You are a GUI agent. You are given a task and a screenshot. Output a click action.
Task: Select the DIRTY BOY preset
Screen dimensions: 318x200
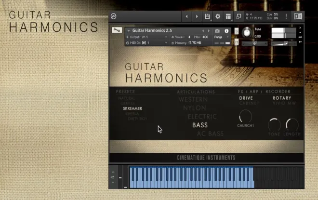click(x=137, y=119)
